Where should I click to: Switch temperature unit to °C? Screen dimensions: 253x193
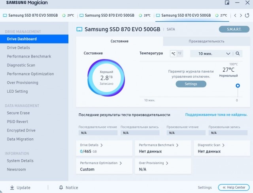(174, 54)
